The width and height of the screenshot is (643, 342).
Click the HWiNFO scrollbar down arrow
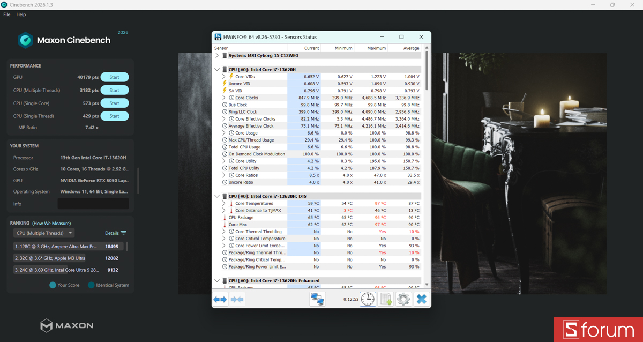tap(427, 285)
